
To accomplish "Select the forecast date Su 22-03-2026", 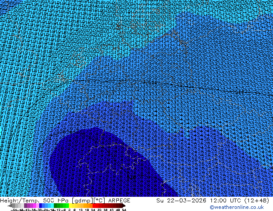I will [x=181, y=201].
